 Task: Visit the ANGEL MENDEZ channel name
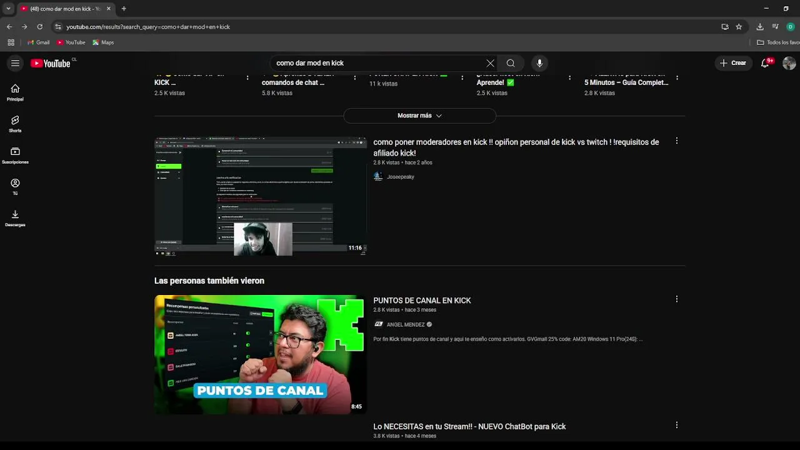point(405,325)
